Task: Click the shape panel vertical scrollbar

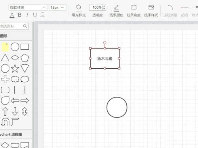Action: 33,85
